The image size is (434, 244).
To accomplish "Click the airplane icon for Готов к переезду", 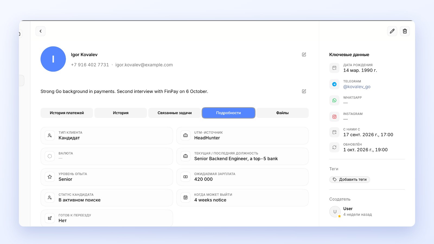I will pyautogui.click(x=50, y=218).
